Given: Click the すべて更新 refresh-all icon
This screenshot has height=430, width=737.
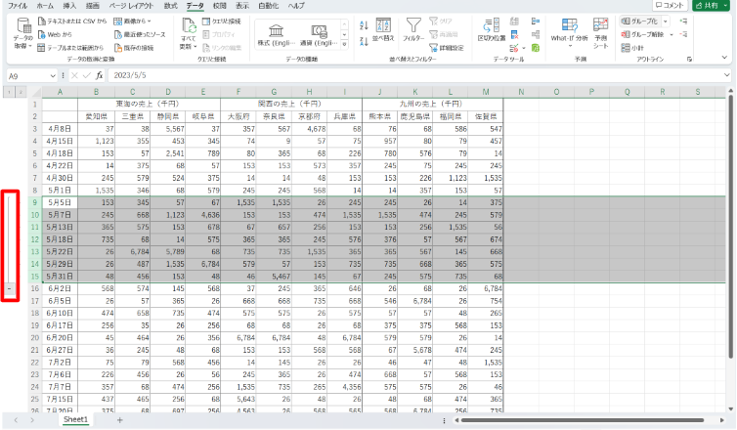Looking at the screenshot, I should click(189, 25).
